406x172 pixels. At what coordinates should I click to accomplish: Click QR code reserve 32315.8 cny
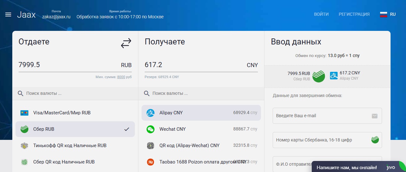tap(245, 146)
